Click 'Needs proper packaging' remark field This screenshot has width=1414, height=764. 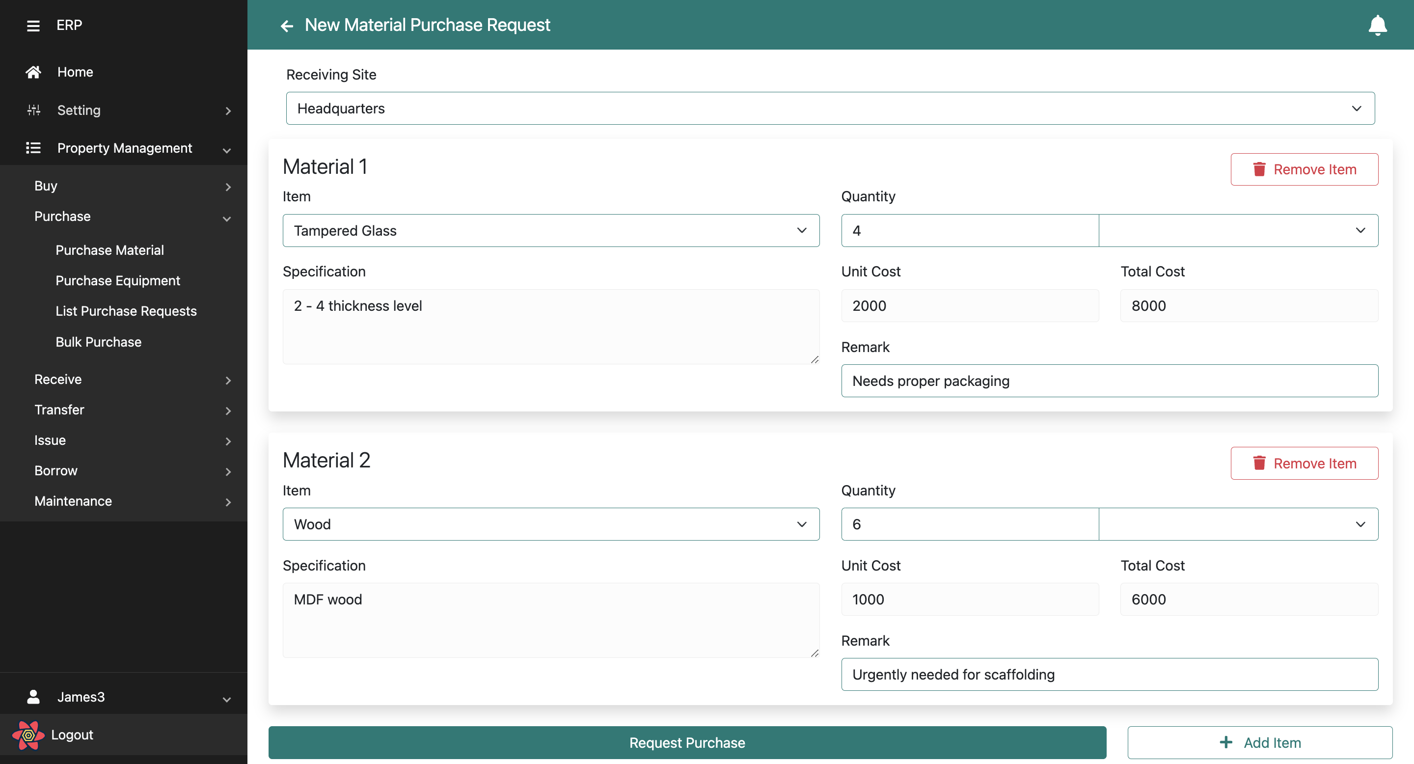(1110, 381)
